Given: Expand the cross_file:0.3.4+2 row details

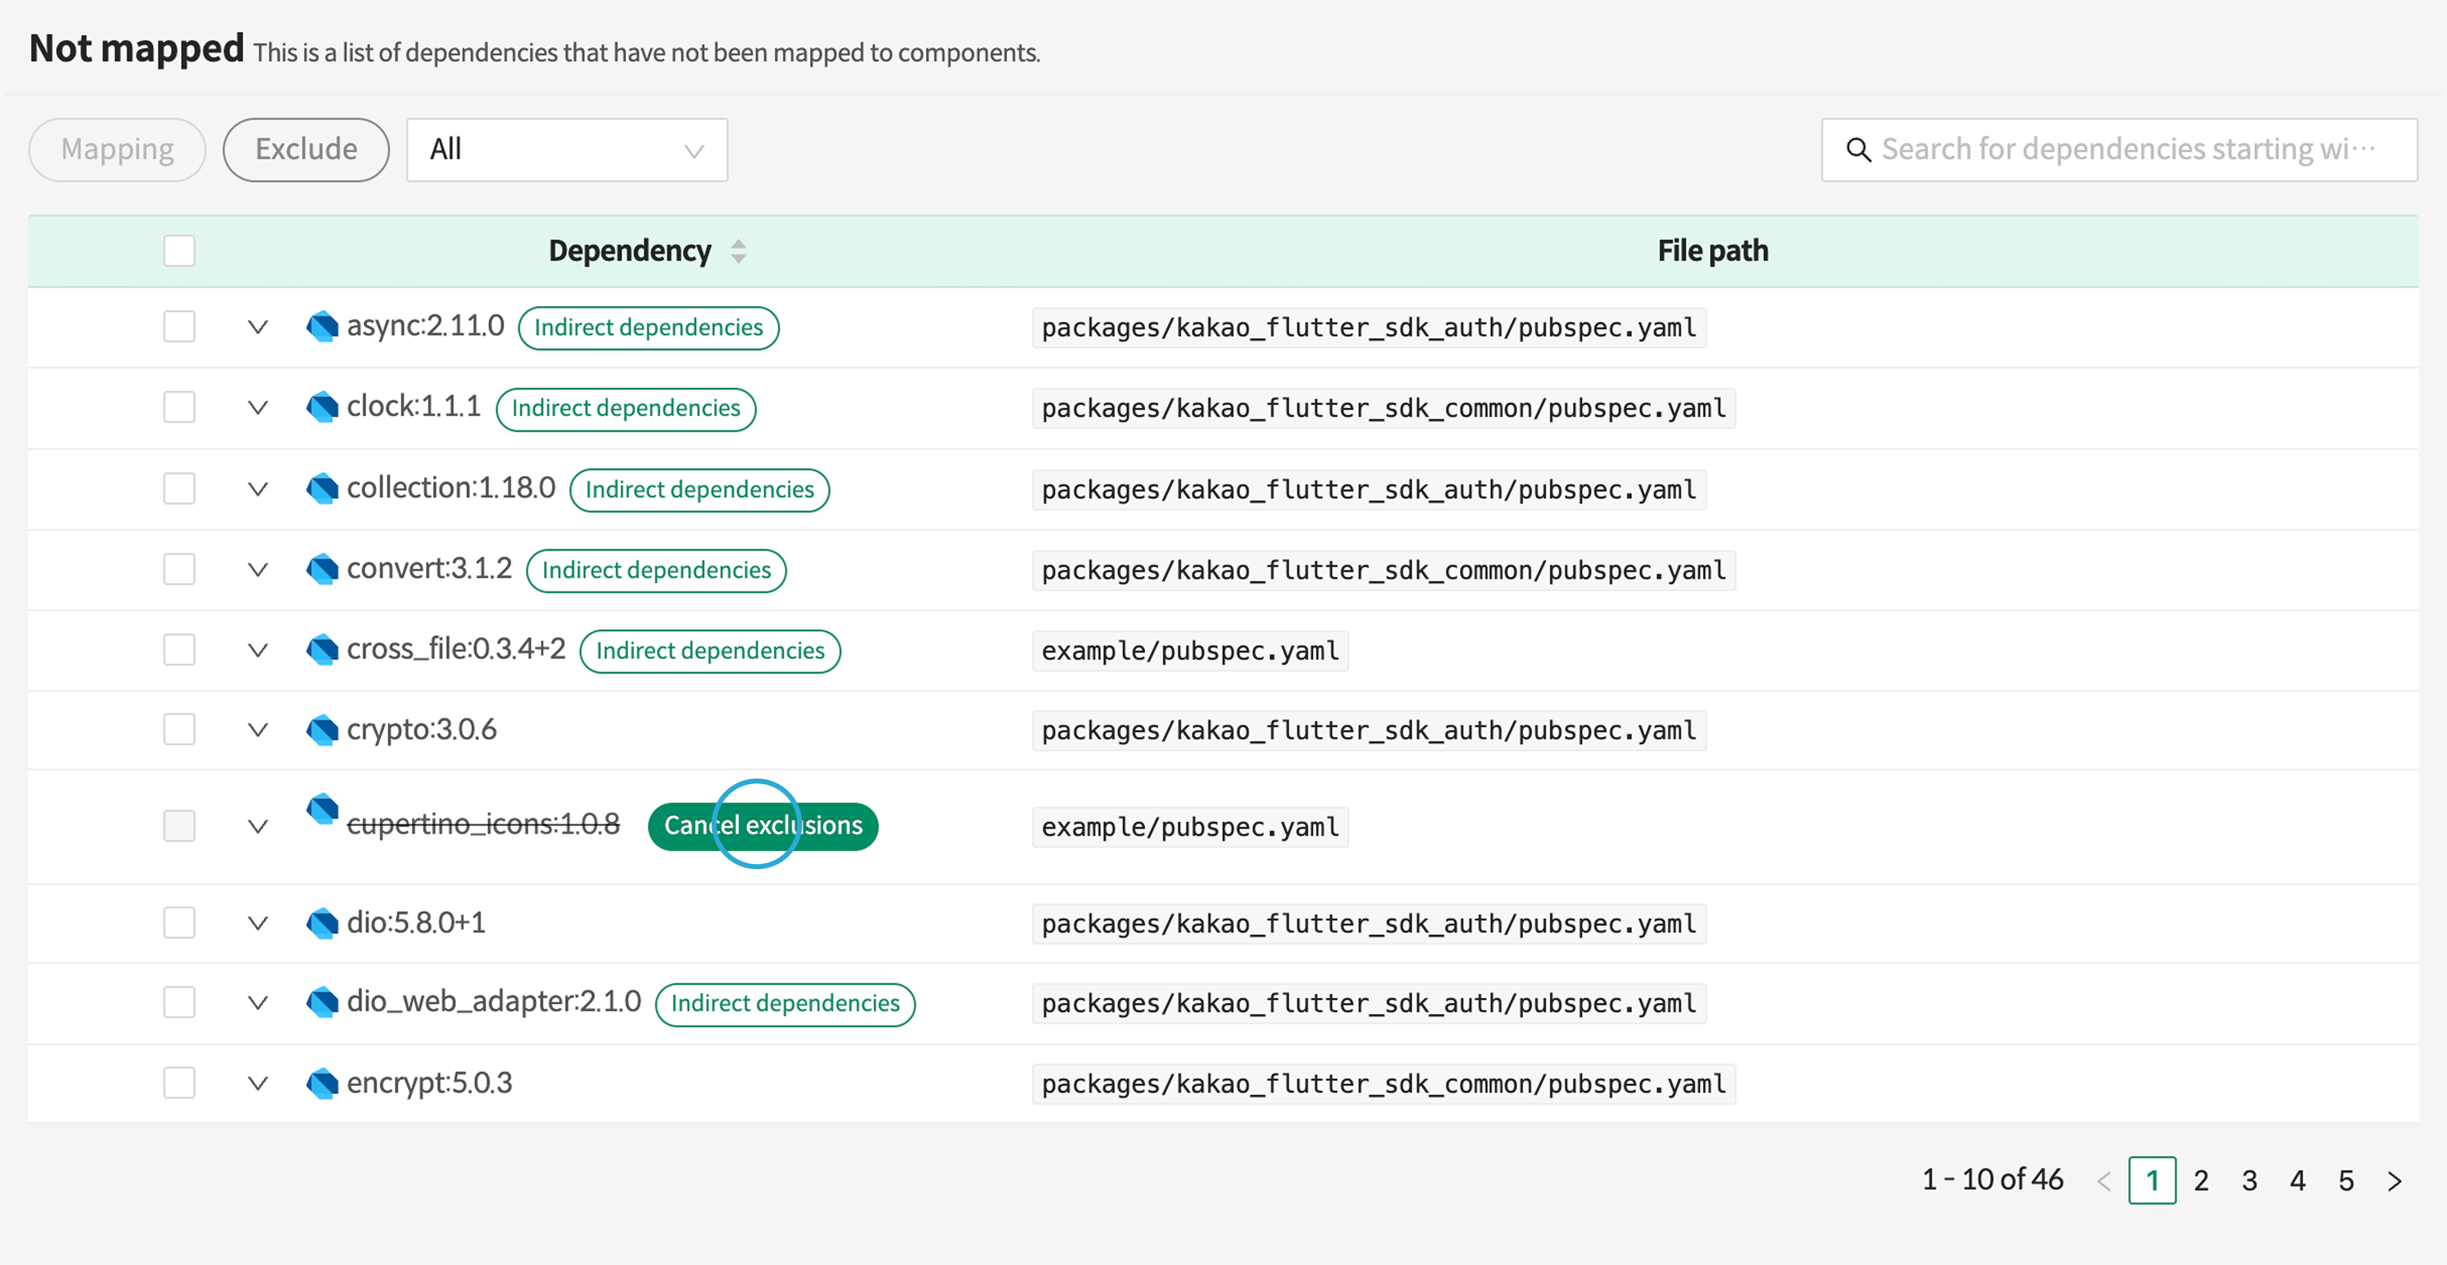Looking at the screenshot, I should coord(257,650).
